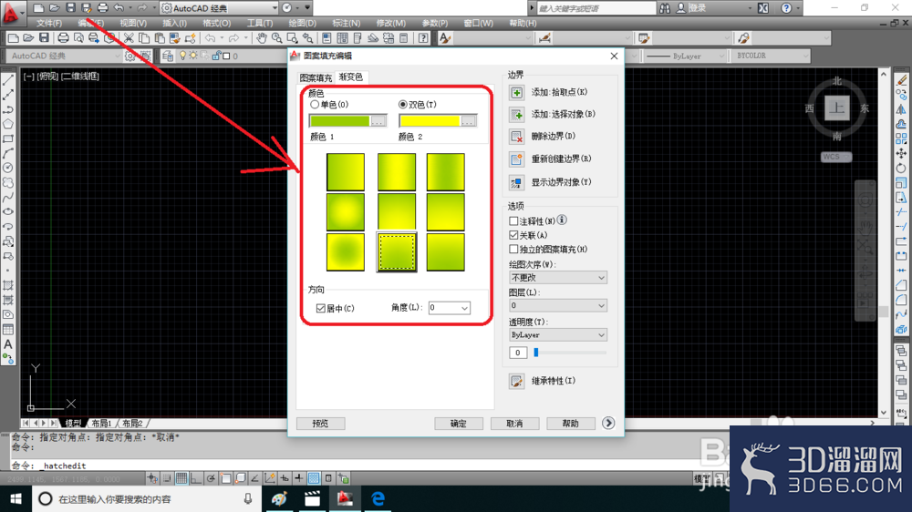912x512 pixels.
Task: Click the Zoom Realtime magnifier icon
Action: 277,38
